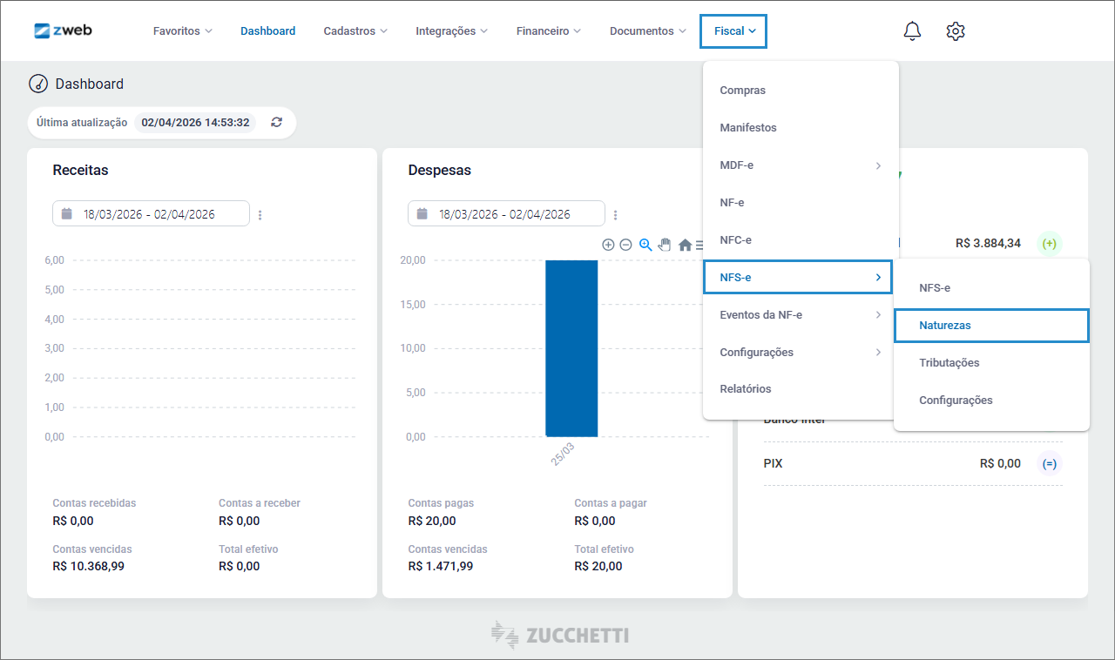1115x660 pixels.
Task: Click the notifications bell icon
Action: pos(912,31)
